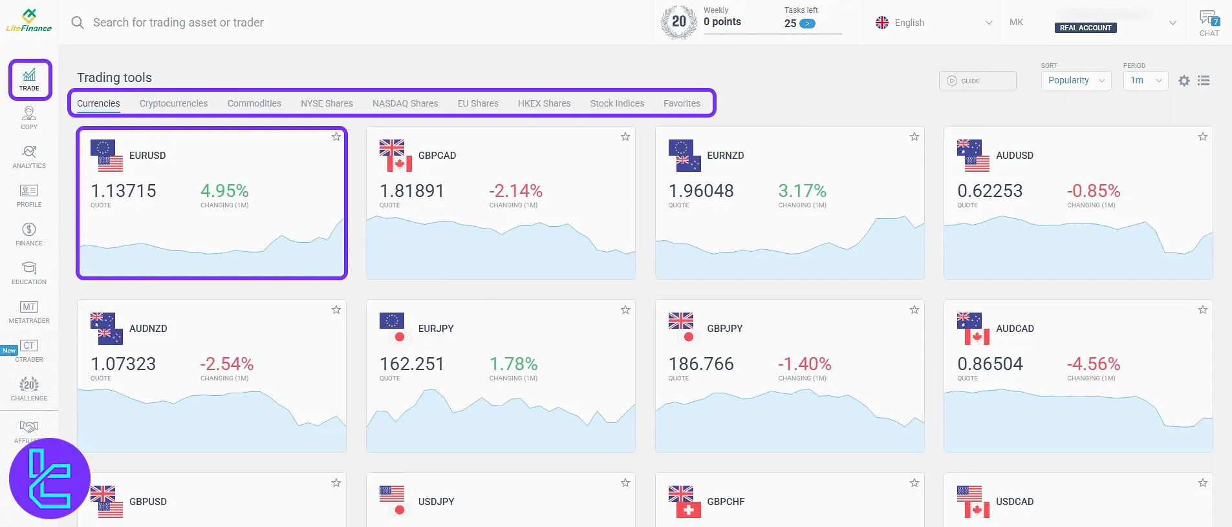This screenshot has height=527, width=1232.
Task: Toggle favorite star on EURJPY card
Action: point(625,310)
